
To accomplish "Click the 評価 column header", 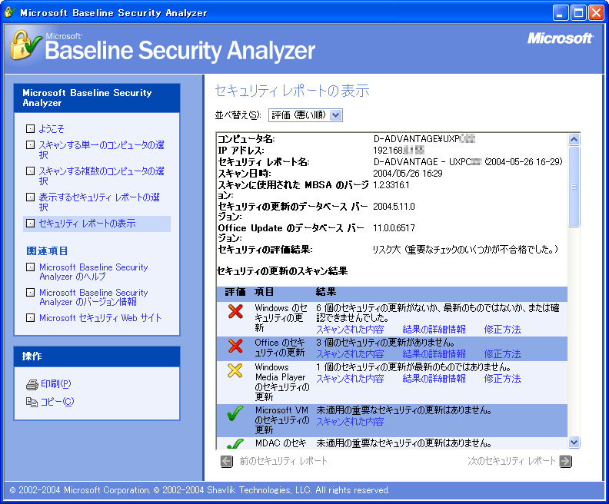I will coord(235,292).
